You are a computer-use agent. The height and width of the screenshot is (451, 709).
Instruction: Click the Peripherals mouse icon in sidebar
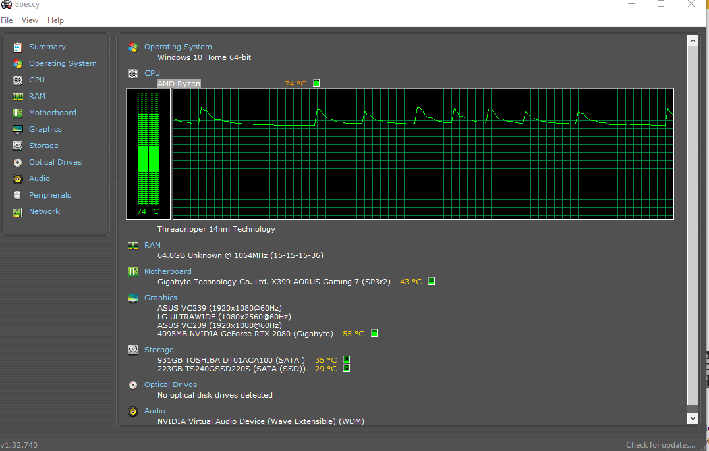pos(18,196)
